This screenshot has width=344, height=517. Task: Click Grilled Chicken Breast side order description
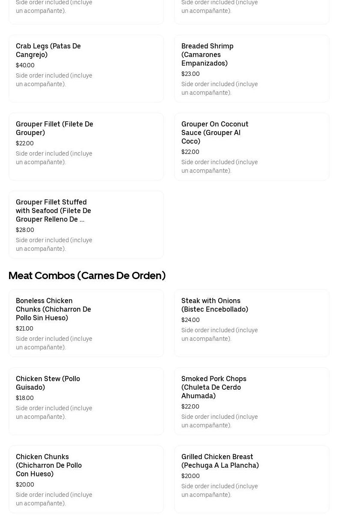point(219,490)
